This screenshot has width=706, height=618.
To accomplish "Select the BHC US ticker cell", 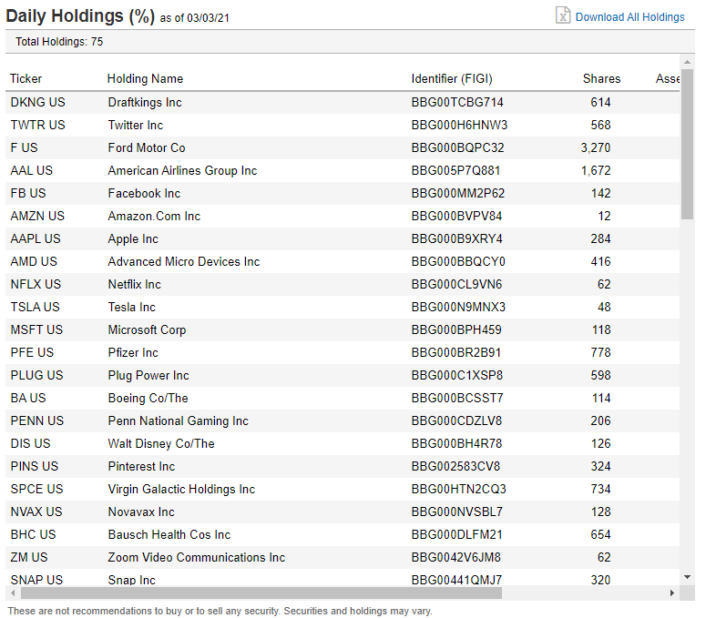I will [x=33, y=535].
